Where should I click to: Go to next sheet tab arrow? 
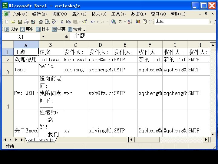[16, 140]
